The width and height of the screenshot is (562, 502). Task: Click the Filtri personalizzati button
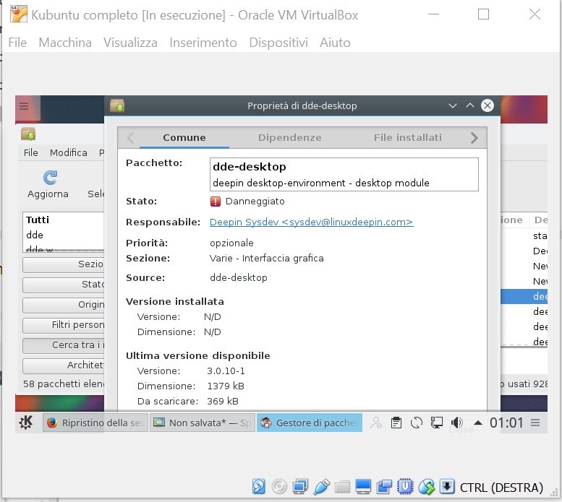[x=64, y=325]
